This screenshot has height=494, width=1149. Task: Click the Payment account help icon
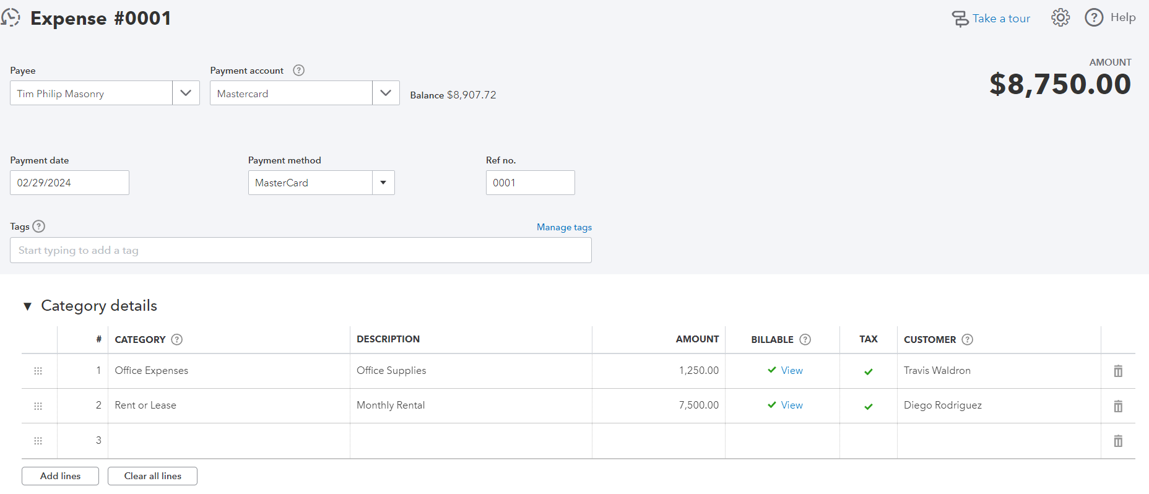[298, 71]
